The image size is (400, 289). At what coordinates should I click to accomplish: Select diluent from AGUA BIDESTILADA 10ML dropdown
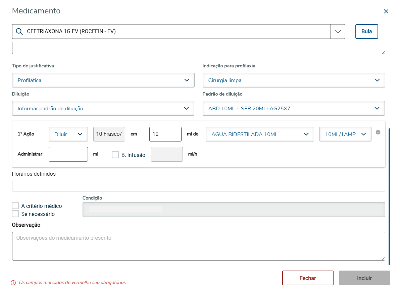(260, 134)
